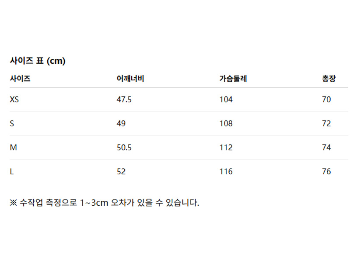350x262 pixels.
Task: Select the M size row label
Action: [x=14, y=148]
